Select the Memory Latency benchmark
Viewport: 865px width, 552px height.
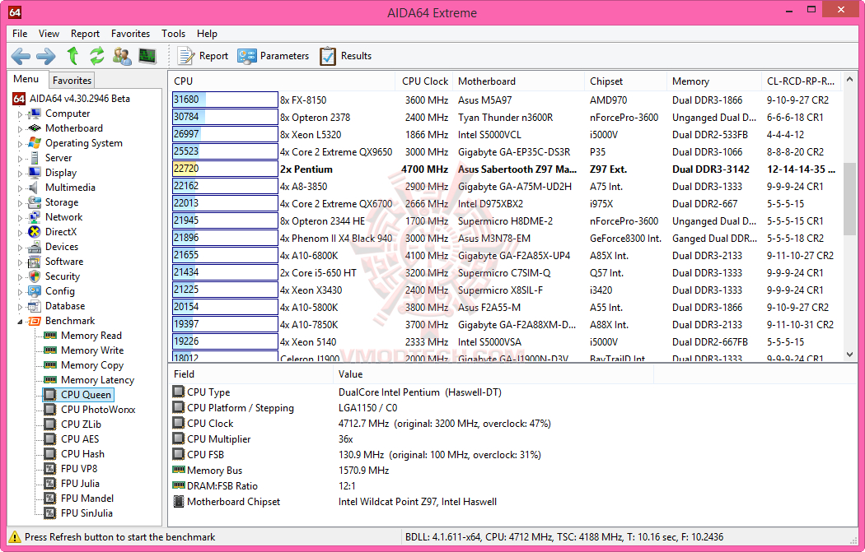[97, 380]
